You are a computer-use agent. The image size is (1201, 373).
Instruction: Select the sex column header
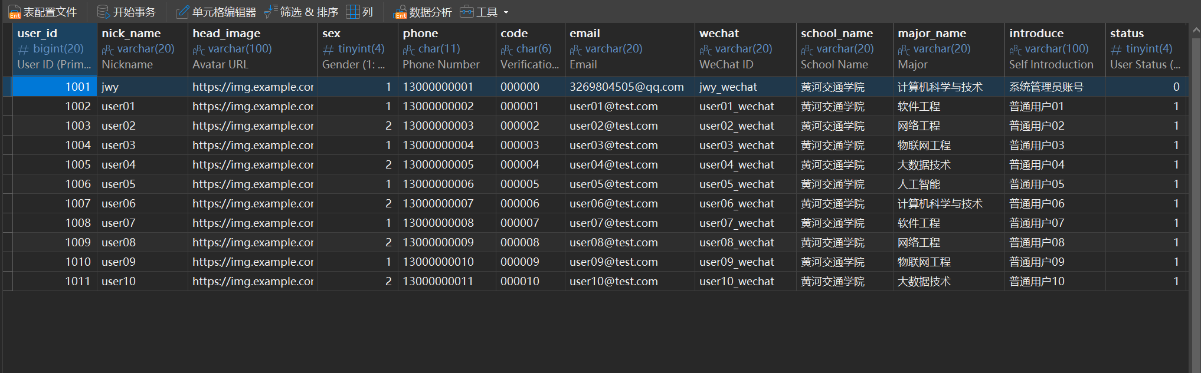click(358, 49)
